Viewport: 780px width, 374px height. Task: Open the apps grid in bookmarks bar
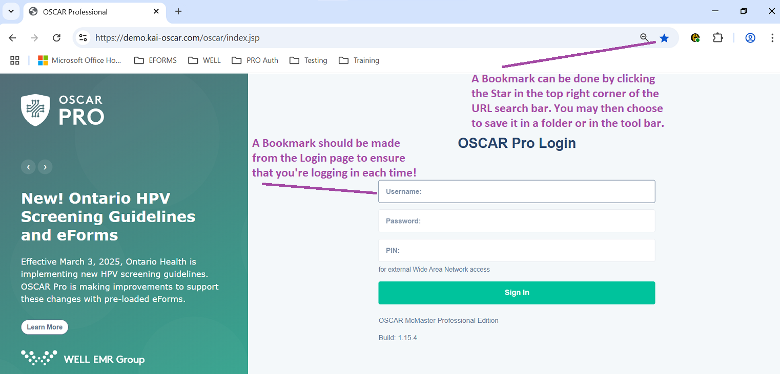[x=15, y=60]
